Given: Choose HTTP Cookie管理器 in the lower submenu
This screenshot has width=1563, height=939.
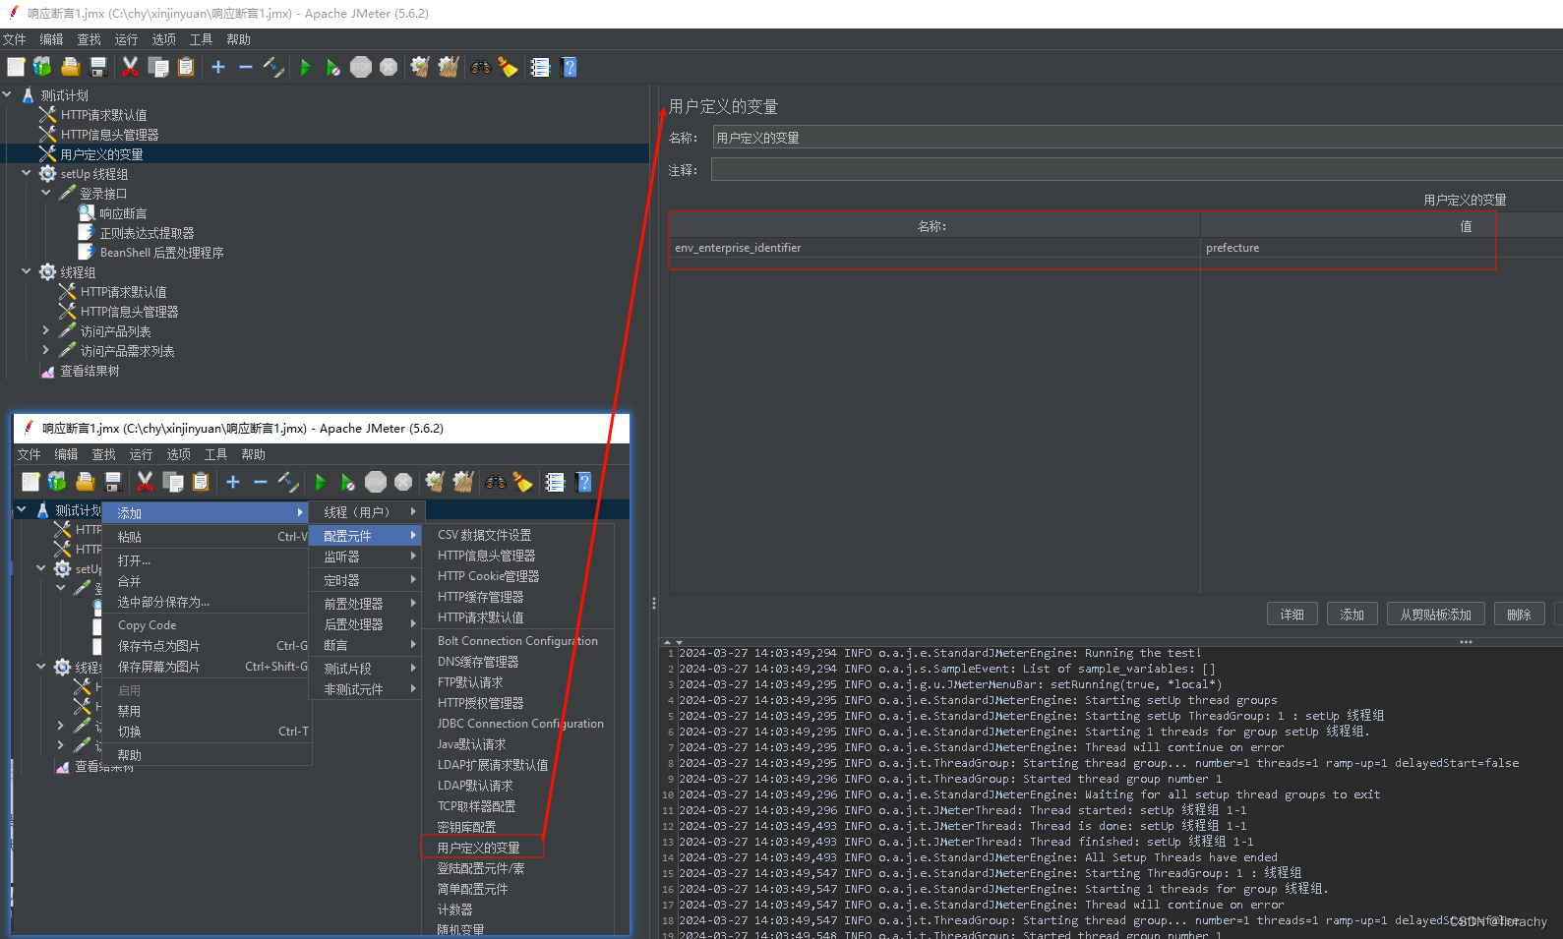Looking at the screenshot, I should pyautogui.click(x=488, y=576).
